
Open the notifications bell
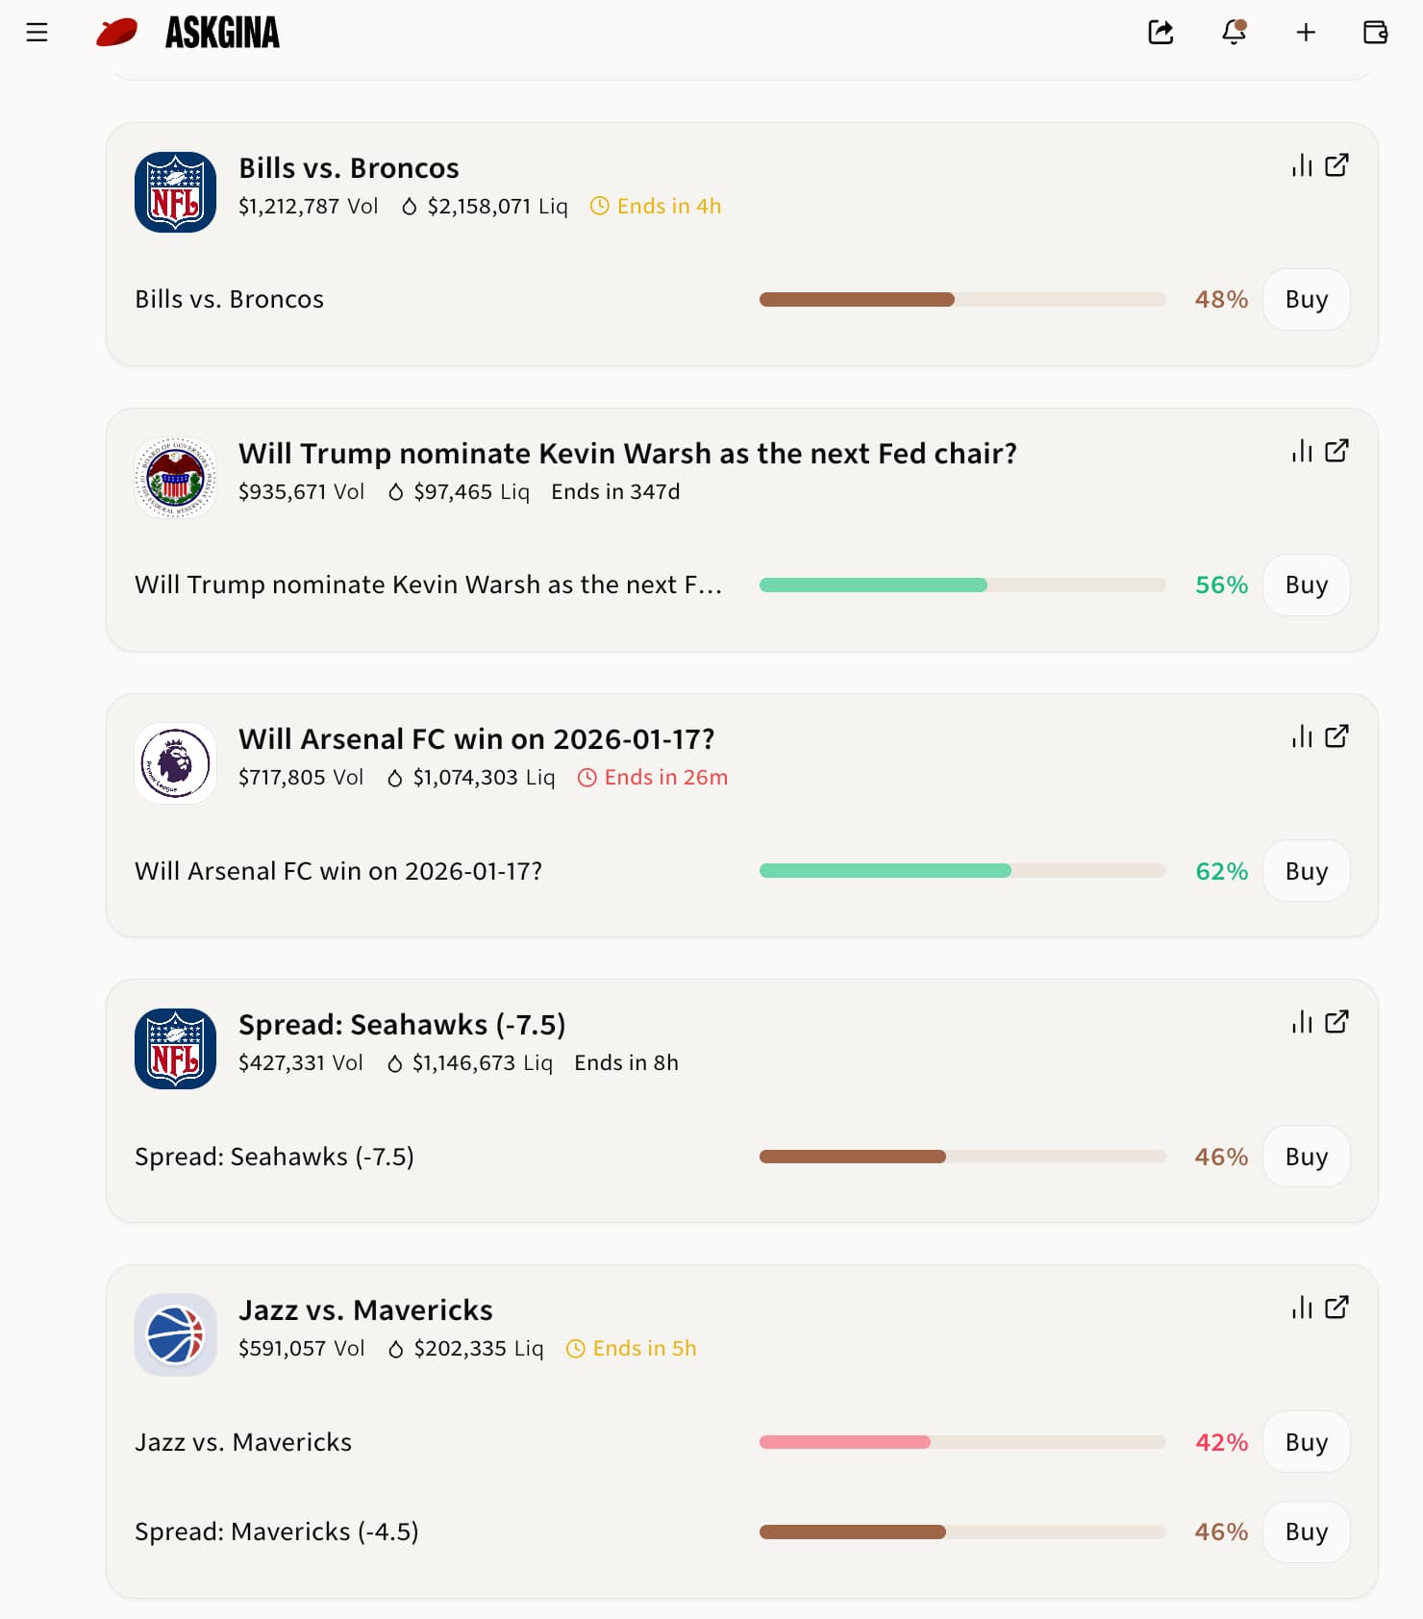(x=1234, y=33)
